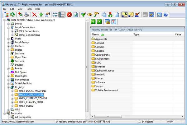Click the red-green hierarchy diagram icon
Viewport: 187px width, 125px height.
coord(110,15)
